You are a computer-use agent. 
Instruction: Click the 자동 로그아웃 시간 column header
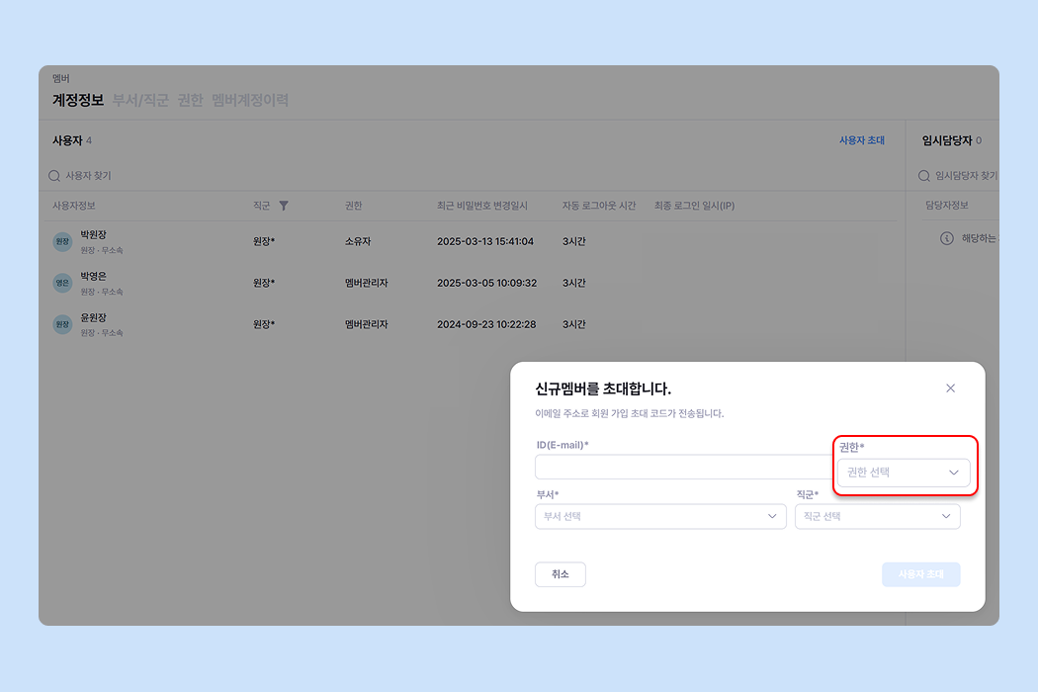599,206
